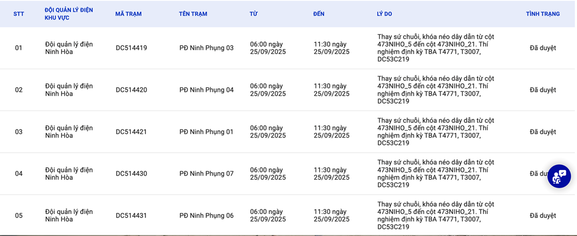Click the Đến column header

[319, 14]
